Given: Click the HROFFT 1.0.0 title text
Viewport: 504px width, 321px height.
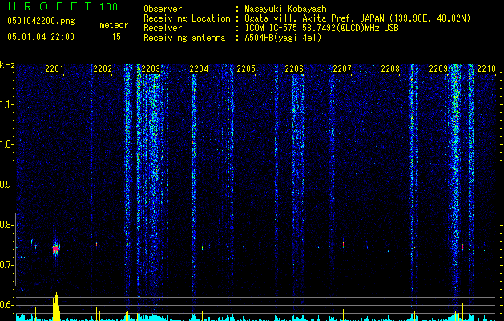Looking at the screenshot, I should [62, 6].
